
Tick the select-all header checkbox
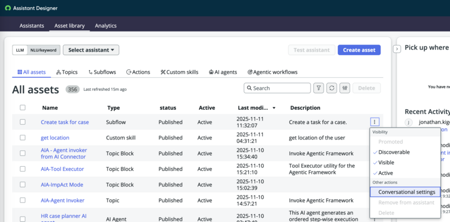click(23, 107)
